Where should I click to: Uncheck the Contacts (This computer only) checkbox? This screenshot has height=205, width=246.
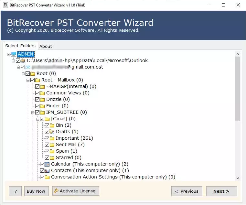coord(42,171)
